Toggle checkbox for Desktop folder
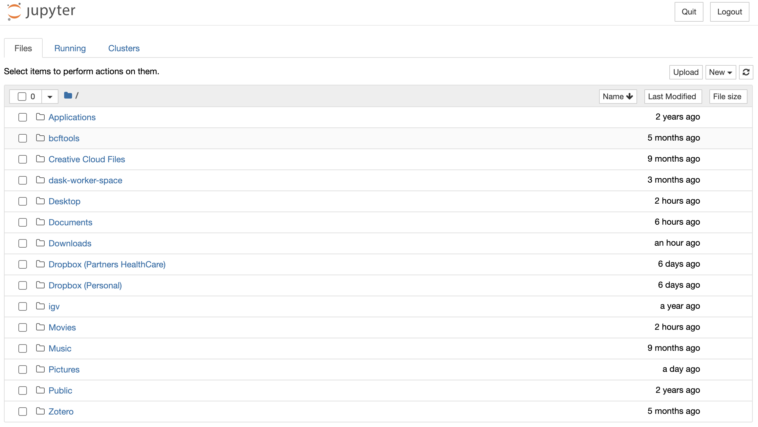Image resolution: width=758 pixels, height=427 pixels. point(22,201)
